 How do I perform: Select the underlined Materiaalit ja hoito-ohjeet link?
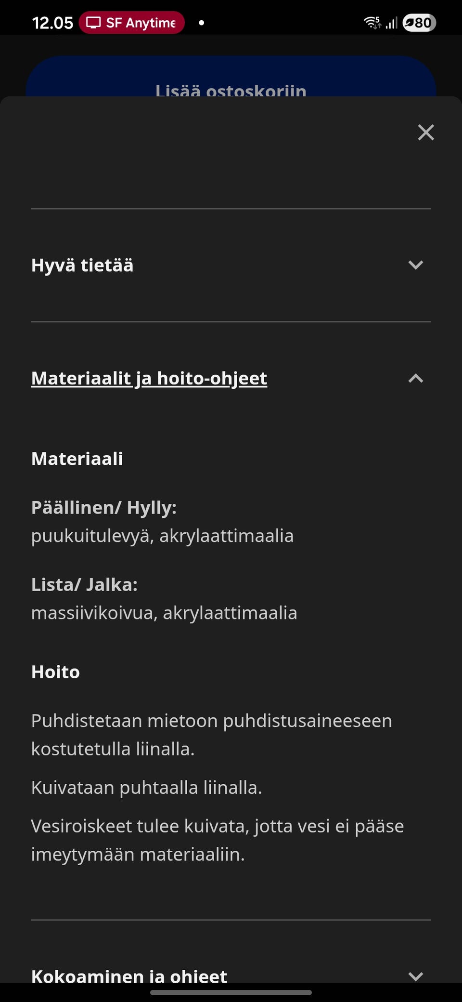(149, 379)
